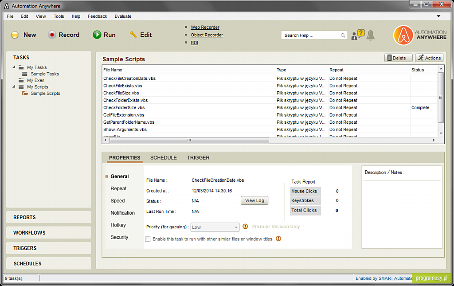Image resolution: width=454 pixels, height=286 pixels.
Task: Select CheckFileCreationDate.vbs in the list
Action: pyautogui.click(x=129, y=78)
